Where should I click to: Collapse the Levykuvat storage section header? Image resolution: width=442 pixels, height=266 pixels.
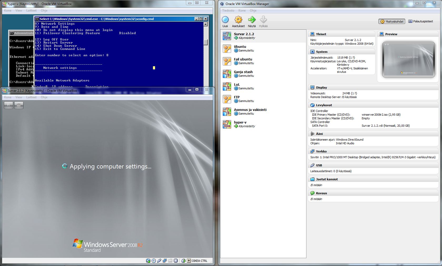point(324,105)
